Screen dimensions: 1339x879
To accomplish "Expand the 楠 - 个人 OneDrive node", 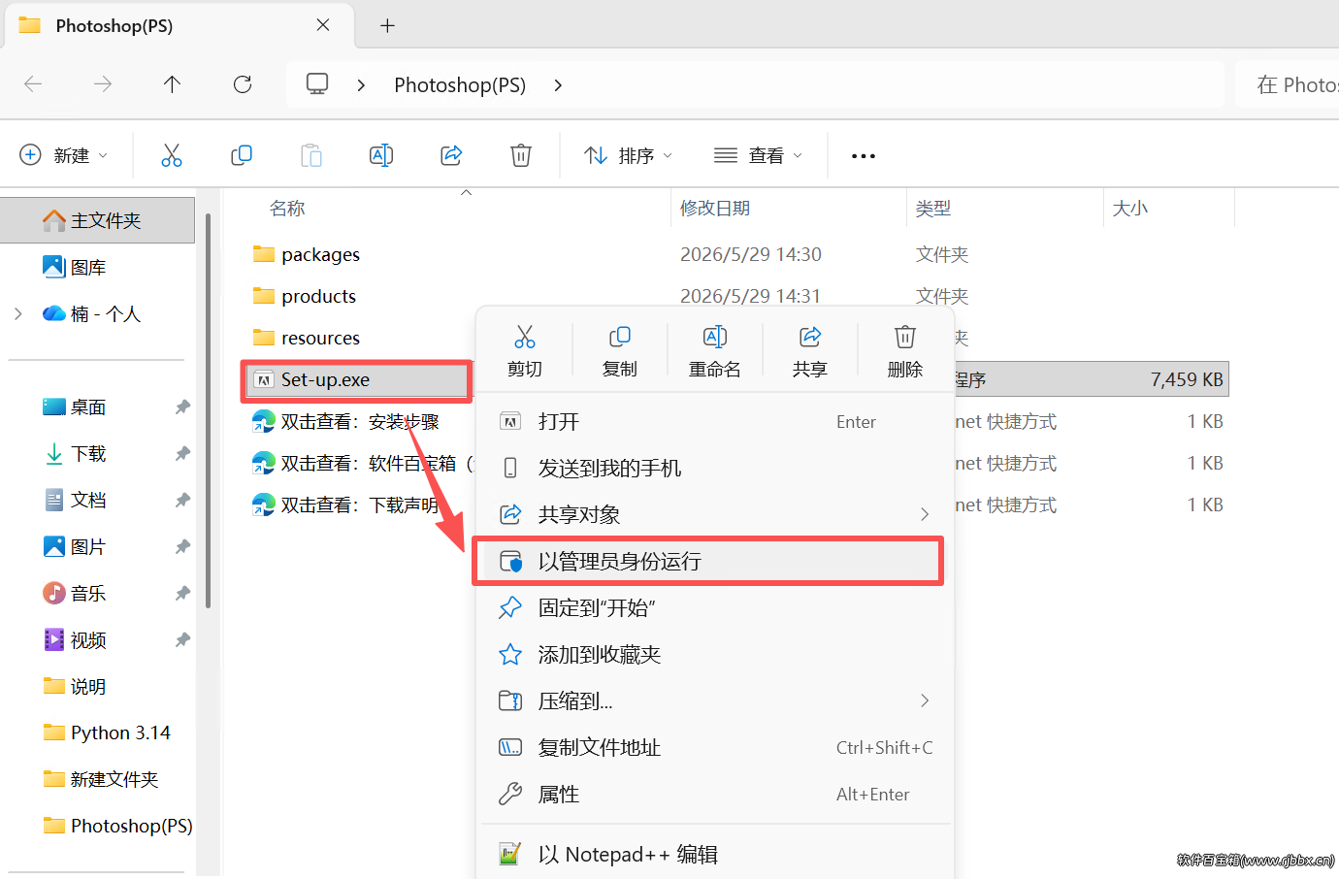I will pos(18,313).
